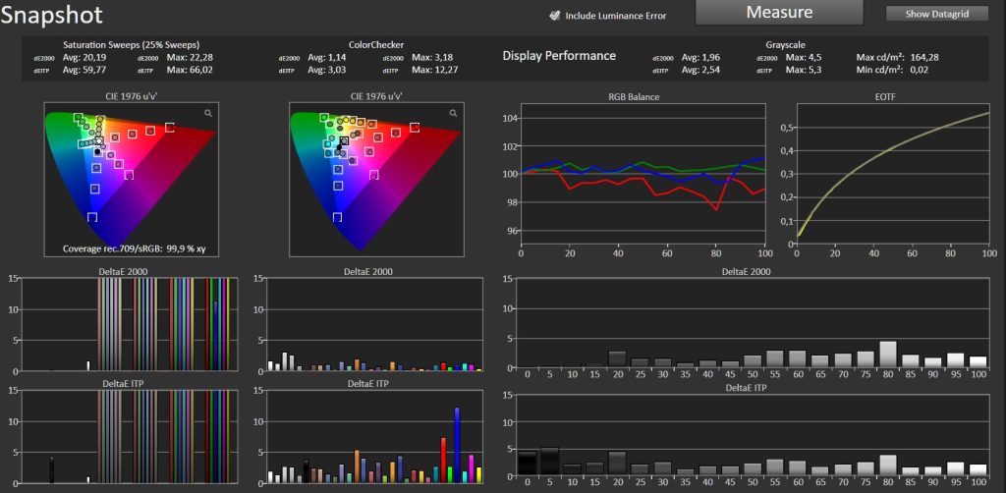Click the Measure button
This screenshot has width=1006, height=493.
tap(779, 12)
